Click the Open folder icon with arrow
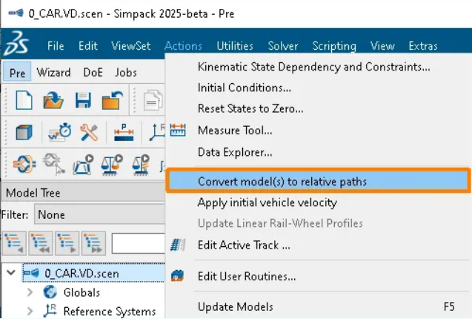 (53, 100)
